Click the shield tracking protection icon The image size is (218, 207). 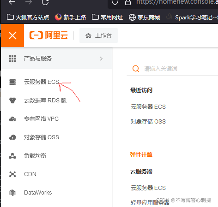pos(115,2)
